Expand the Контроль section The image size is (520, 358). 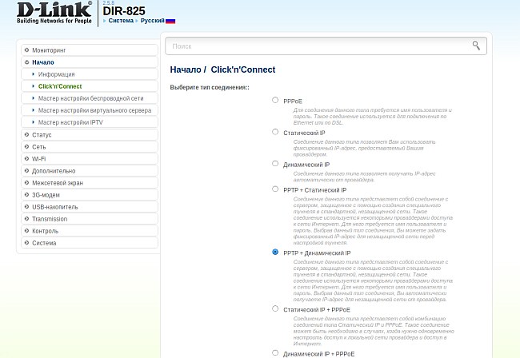point(90,231)
